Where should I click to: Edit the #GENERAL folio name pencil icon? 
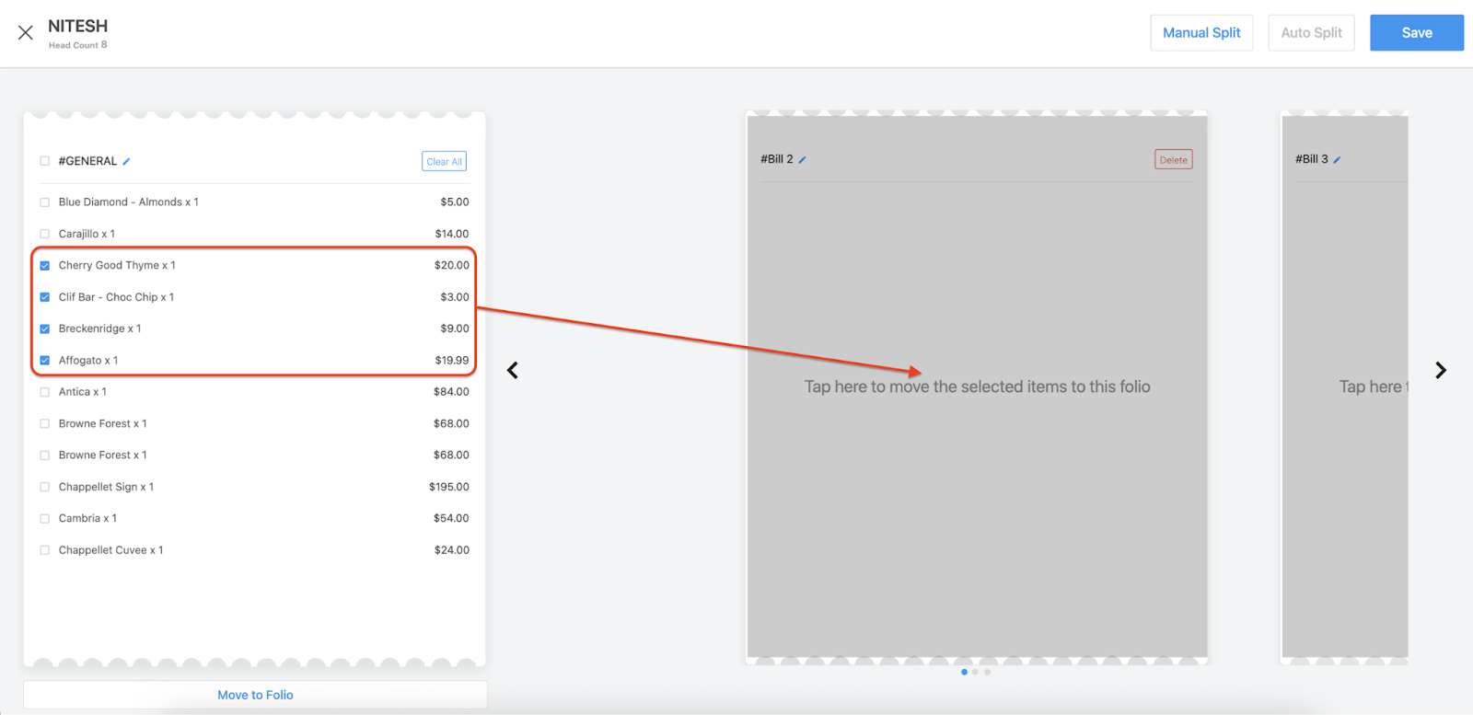tap(126, 162)
